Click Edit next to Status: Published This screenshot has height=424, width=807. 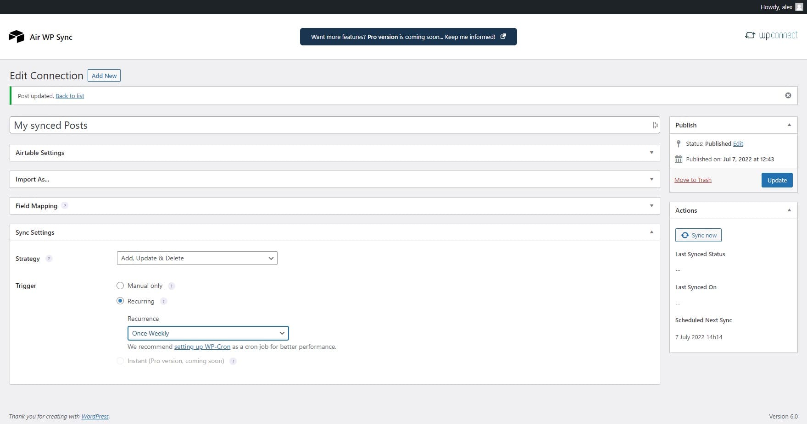coord(738,143)
